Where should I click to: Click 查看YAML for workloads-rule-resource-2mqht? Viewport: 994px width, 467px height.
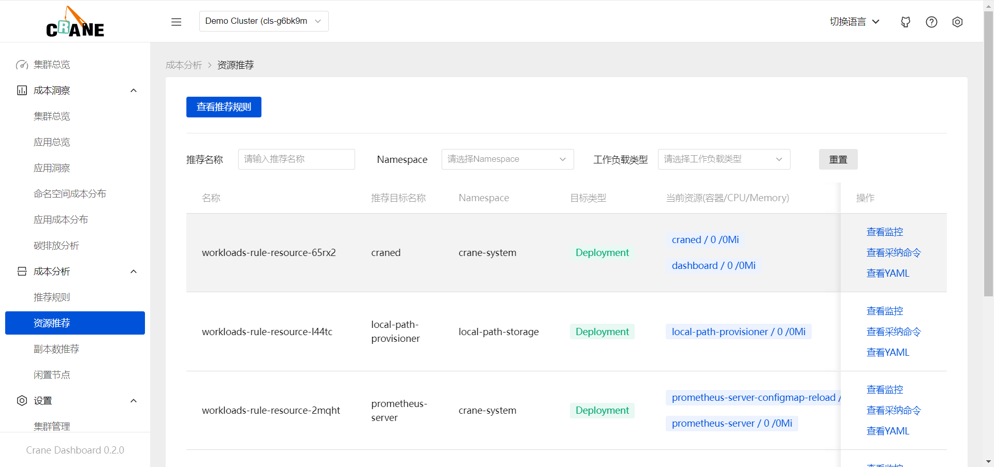888,431
